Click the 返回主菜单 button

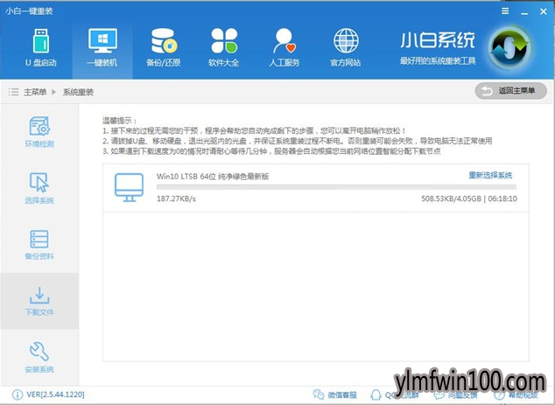[510, 91]
